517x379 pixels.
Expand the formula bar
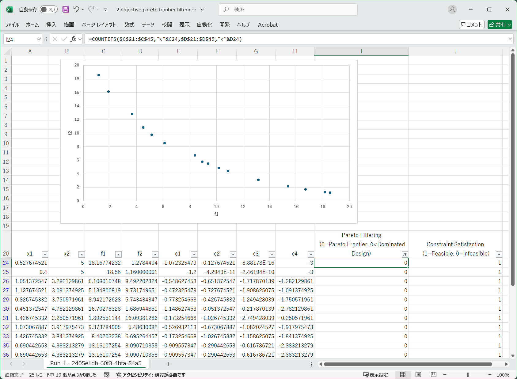point(510,39)
